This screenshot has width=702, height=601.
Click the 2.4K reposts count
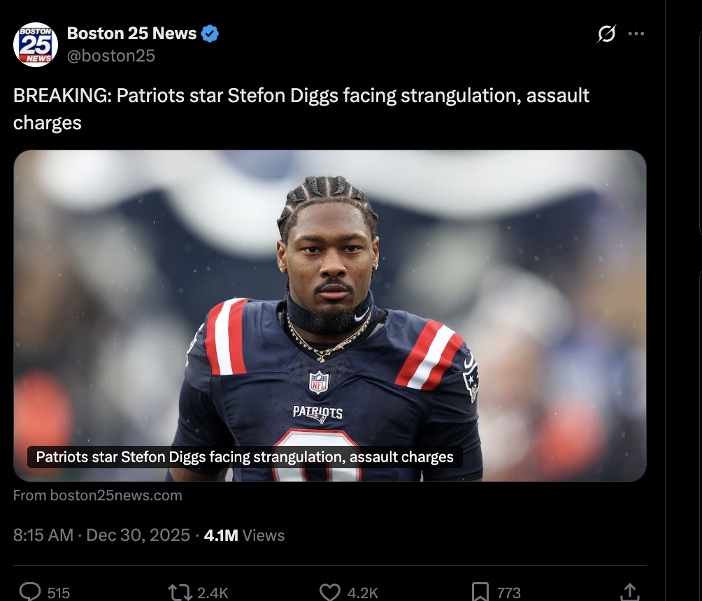pos(213,593)
